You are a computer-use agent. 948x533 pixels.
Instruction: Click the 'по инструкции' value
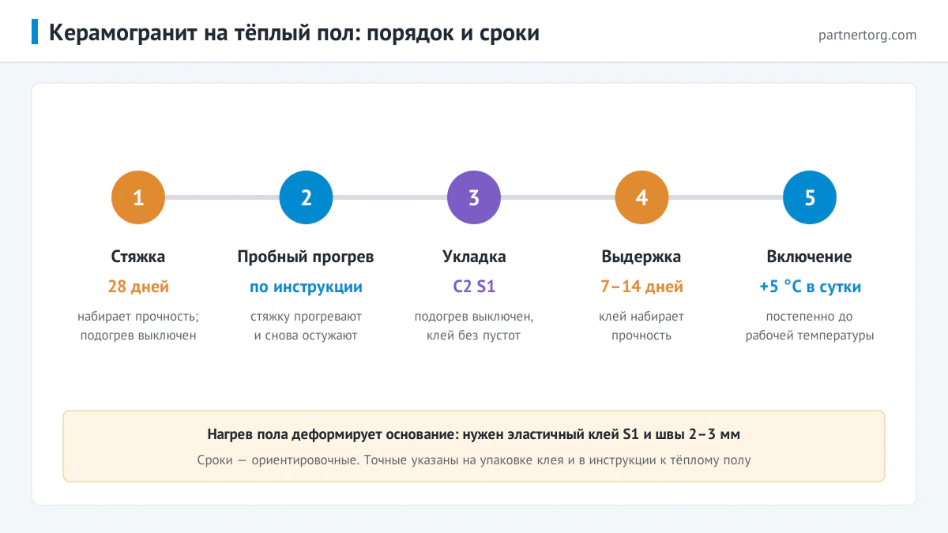306,287
